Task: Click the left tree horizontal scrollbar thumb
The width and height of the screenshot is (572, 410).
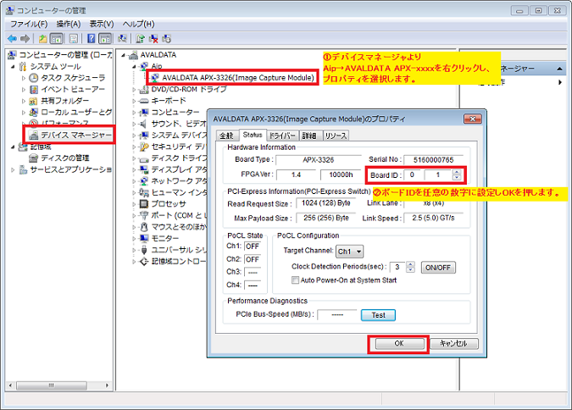Action: (52, 385)
